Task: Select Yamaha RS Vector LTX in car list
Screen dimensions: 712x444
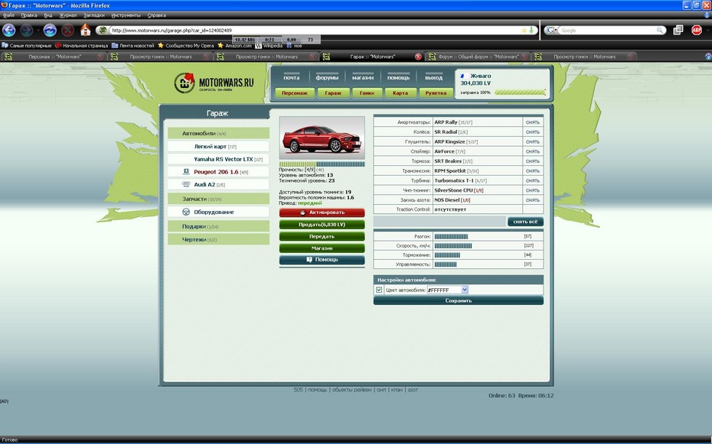Action: click(218, 159)
